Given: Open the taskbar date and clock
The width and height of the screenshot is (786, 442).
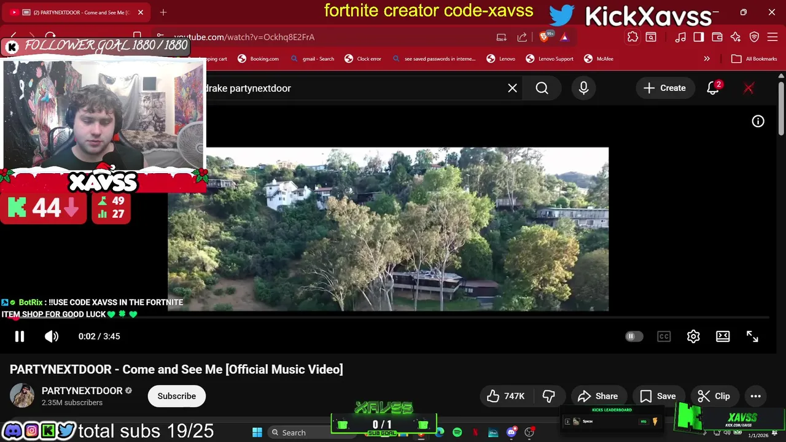Looking at the screenshot, I should 758,435.
